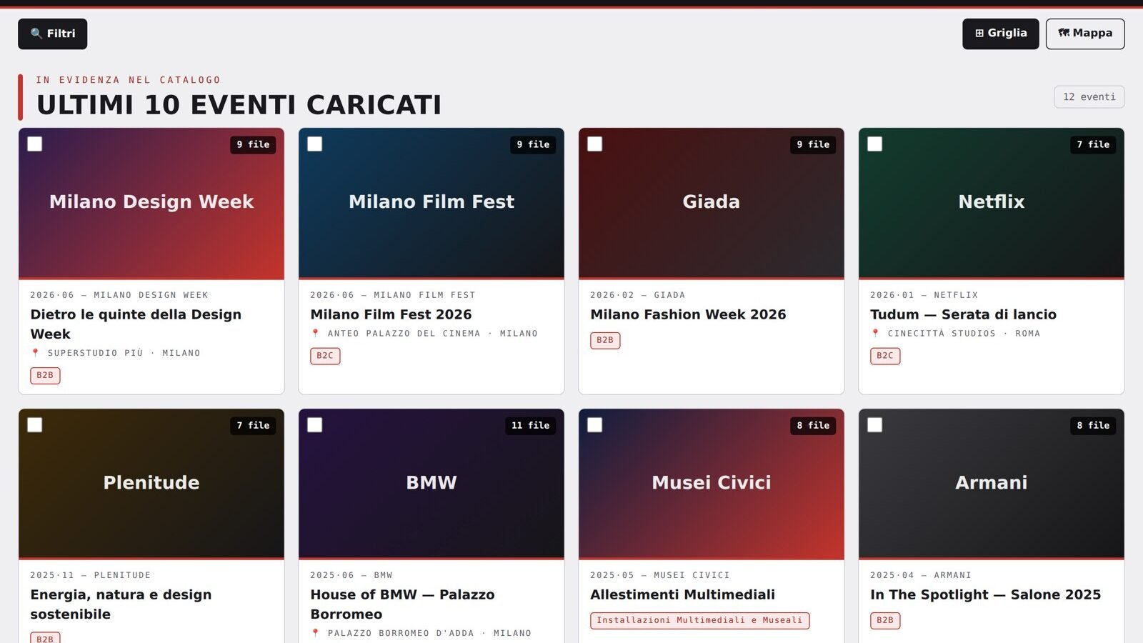Check the Giada card checkbox

pyautogui.click(x=594, y=144)
